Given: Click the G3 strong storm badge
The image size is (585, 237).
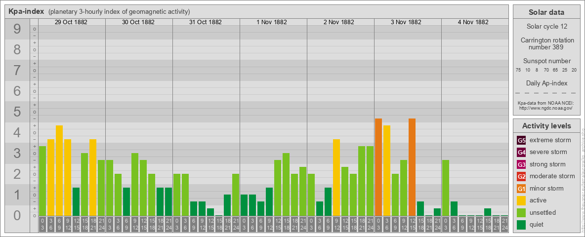Looking at the screenshot, I should 521,164.
